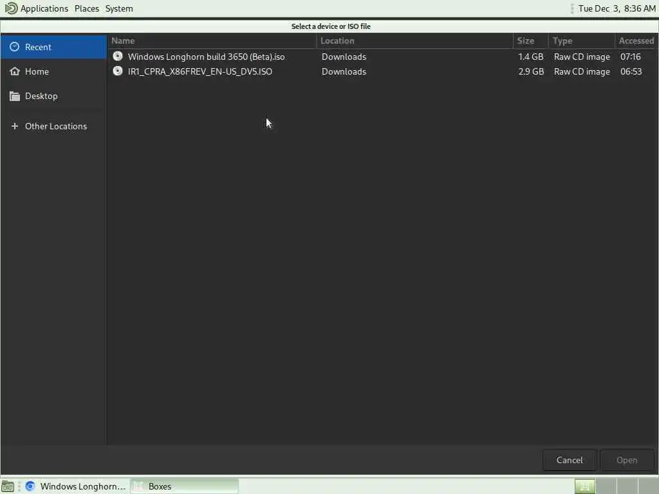Click disc icon of IR1_CPRA_X86FREV ISO

pyautogui.click(x=118, y=71)
